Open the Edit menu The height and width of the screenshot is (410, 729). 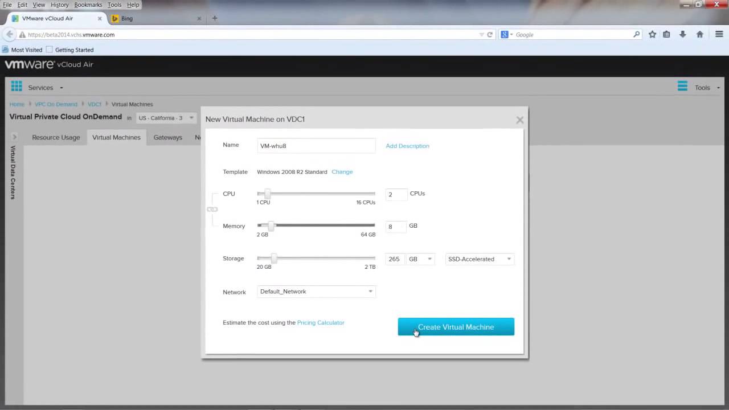tap(22, 5)
